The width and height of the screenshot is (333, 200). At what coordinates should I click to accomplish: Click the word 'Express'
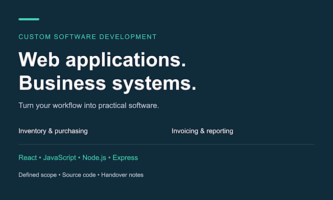point(125,157)
